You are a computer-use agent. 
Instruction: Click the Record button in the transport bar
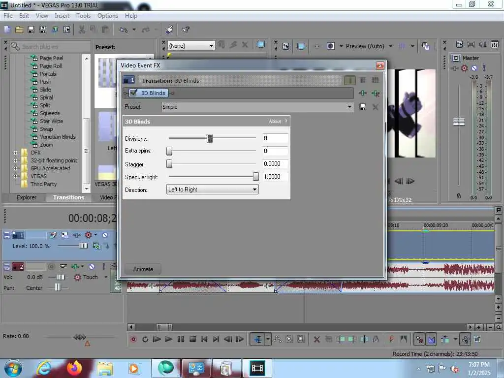pyautogui.click(x=133, y=339)
